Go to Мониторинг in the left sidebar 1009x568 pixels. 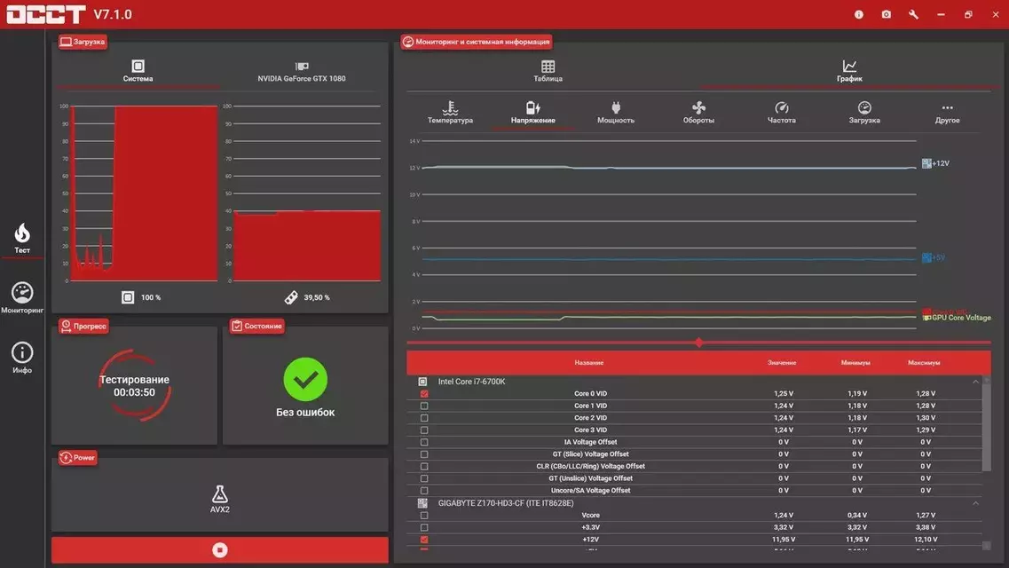coord(22,298)
